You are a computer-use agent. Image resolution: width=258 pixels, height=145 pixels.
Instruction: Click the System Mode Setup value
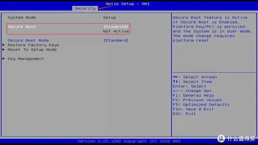tap(109, 17)
